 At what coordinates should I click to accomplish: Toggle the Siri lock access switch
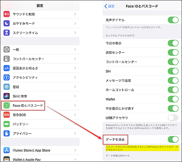point(173,71)
